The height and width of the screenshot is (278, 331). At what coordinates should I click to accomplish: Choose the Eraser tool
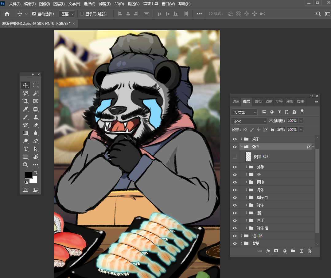36,125
